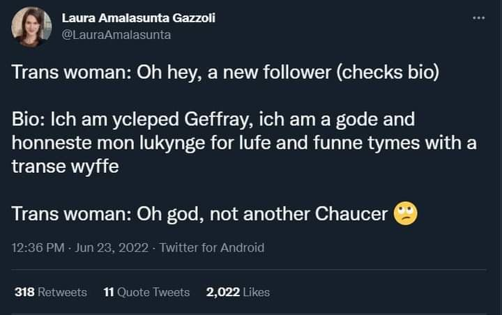Open the @LauraAmalasunta handle link

(x=116, y=34)
